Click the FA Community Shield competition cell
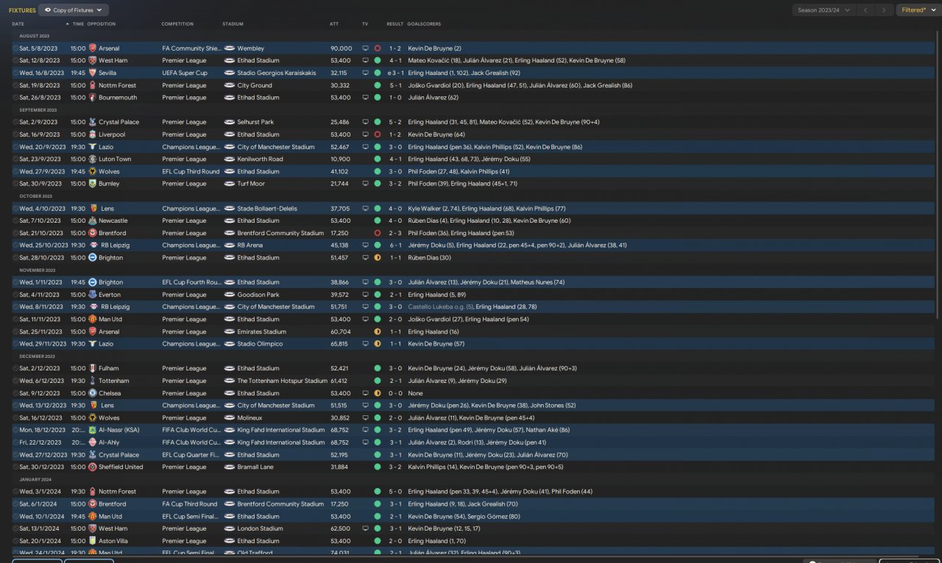 click(191, 49)
